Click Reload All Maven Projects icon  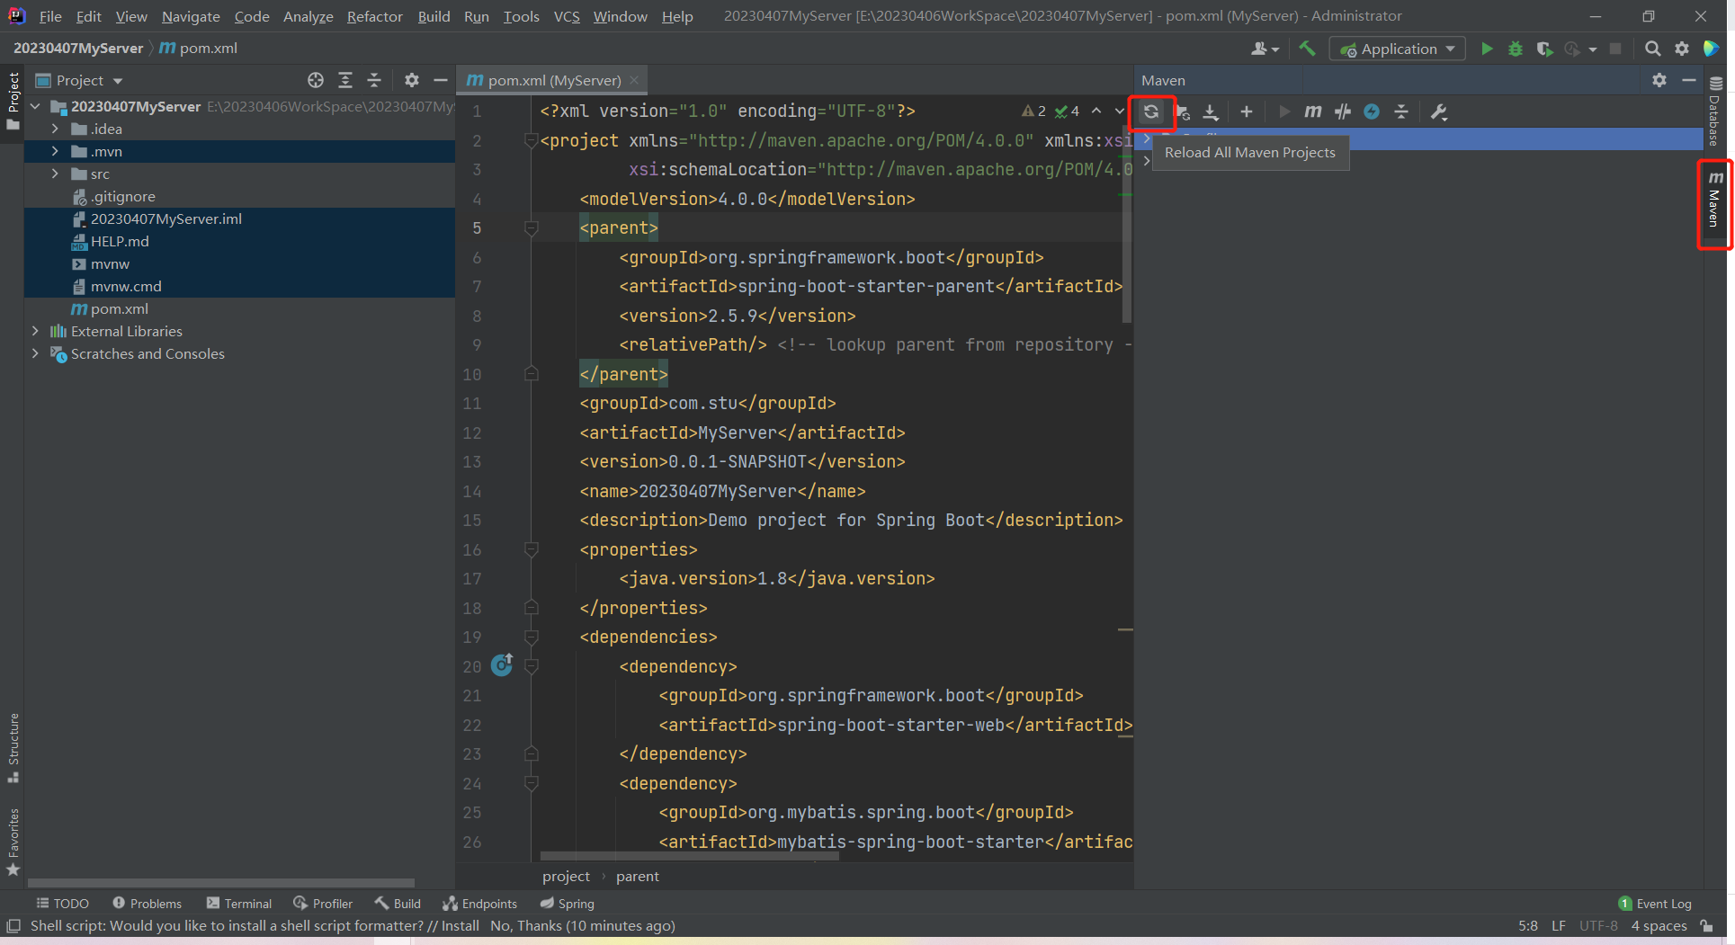click(x=1150, y=112)
